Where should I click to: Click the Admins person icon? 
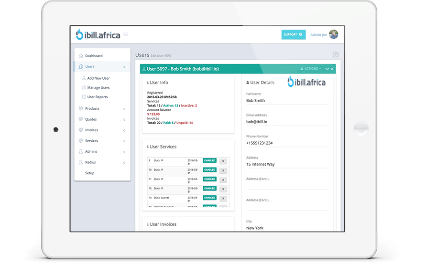point(81,151)
